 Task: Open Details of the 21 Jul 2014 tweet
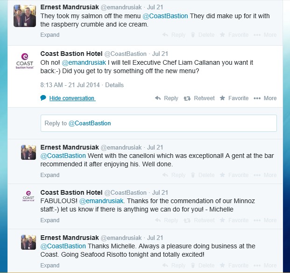coord(114,85)
